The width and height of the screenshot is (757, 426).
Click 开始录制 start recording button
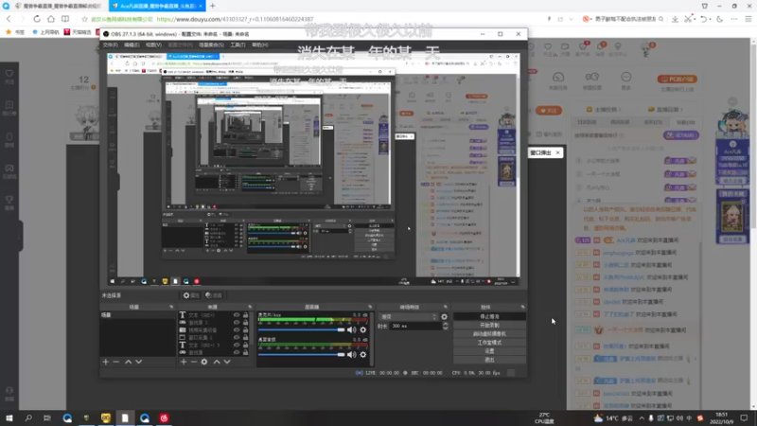(x=489, y=326)
